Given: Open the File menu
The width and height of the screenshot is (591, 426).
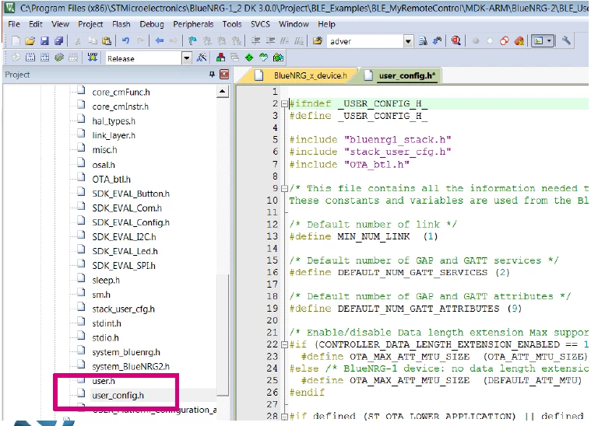Looking at the screenshot, I should coord(14,24).
